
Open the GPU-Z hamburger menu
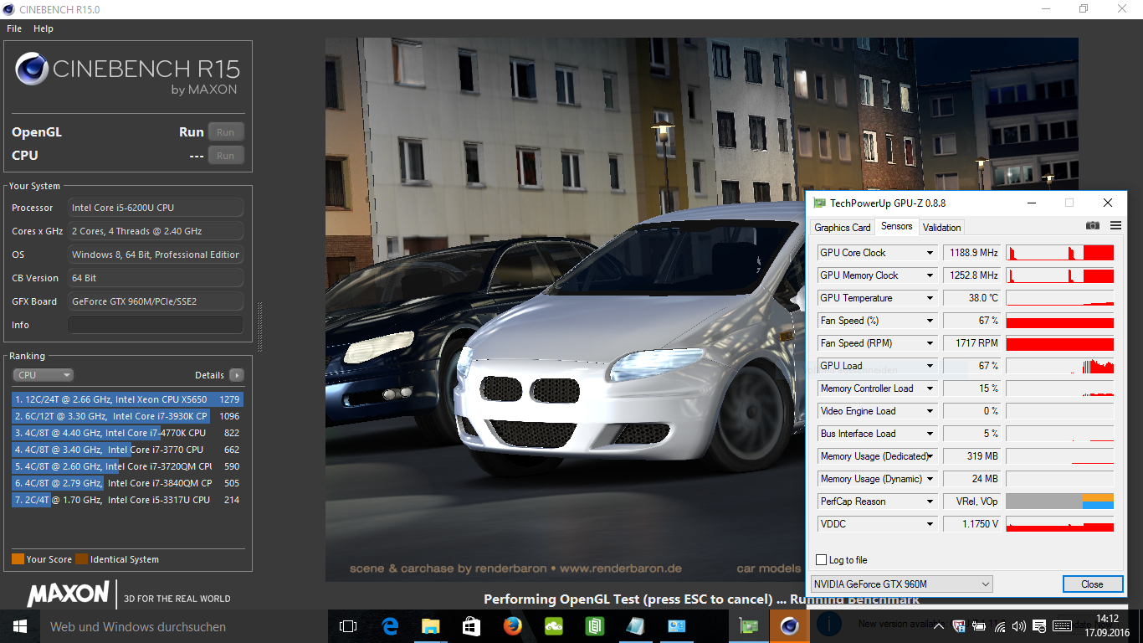(1115, 226)
